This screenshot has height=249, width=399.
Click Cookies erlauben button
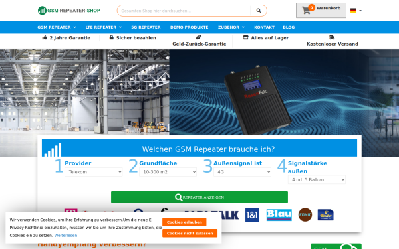coord(184,222)
